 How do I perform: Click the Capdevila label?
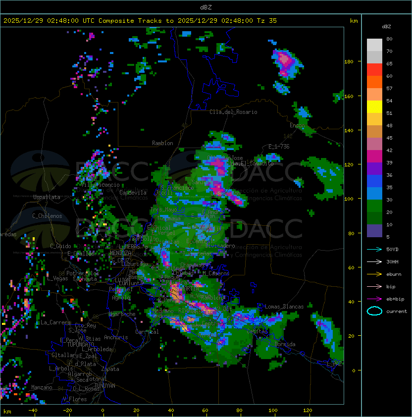tap(133, 193)
